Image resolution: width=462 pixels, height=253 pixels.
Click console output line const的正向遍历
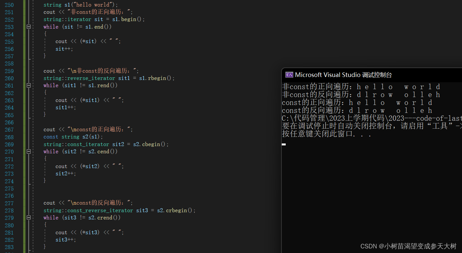pyautogui.click(x=357, y=103)
